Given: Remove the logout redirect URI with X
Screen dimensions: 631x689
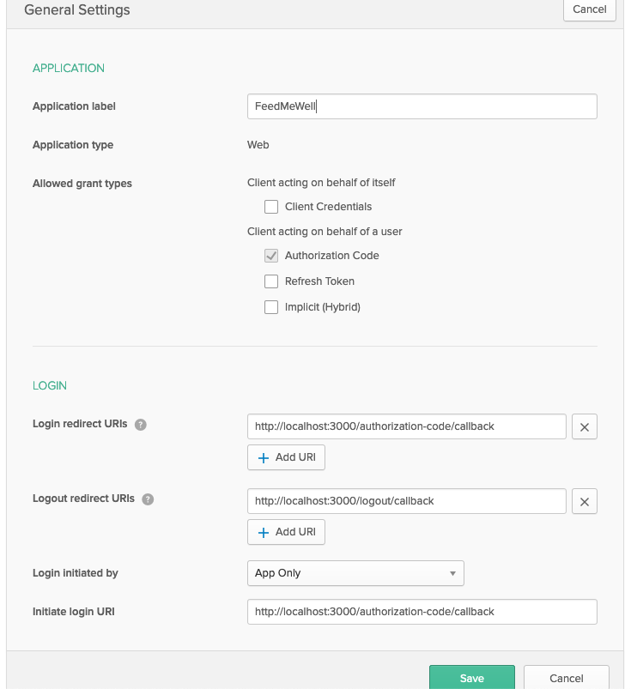Looking at the screenshot, I should point(584,501).
